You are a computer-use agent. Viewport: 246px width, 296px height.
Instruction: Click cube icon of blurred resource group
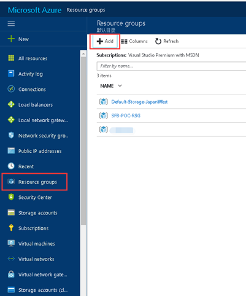pyautogui.click(x=104, y=130)
